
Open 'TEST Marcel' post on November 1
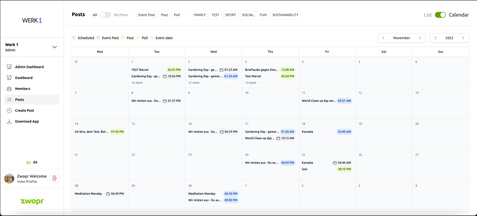156,70
